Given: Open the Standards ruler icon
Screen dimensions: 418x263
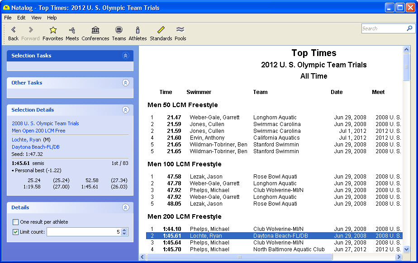Looking at the screenshot, I should (161, 30).
